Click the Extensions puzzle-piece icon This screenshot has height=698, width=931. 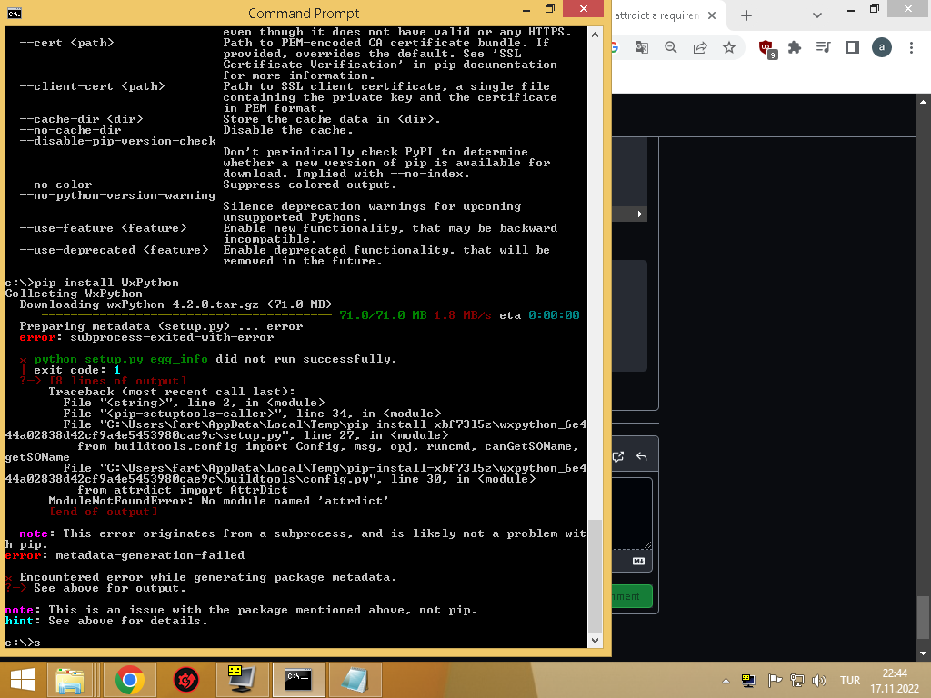click(796, 47)
